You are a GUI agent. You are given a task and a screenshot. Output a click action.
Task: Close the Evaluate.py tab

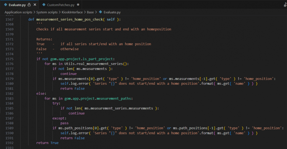(34, 5)
